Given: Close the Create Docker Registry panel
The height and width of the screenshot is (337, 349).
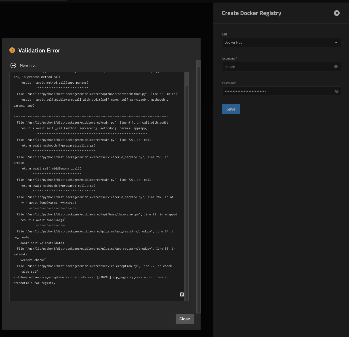Looking at the screenshot, I should tap(337, 13).
